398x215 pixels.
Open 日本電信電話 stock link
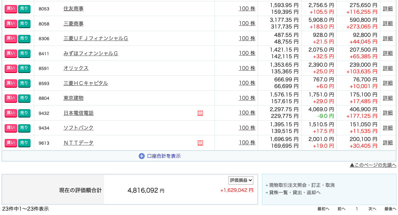click(78, 113)
